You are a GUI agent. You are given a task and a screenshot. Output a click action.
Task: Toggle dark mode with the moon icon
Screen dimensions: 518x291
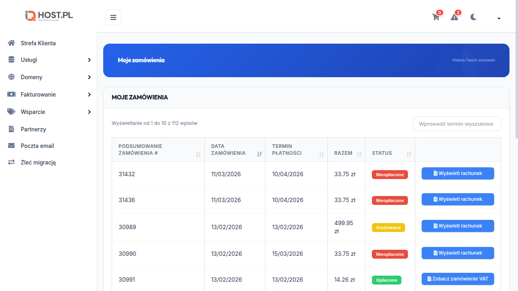pyautogui.click(x=473, y=17)
